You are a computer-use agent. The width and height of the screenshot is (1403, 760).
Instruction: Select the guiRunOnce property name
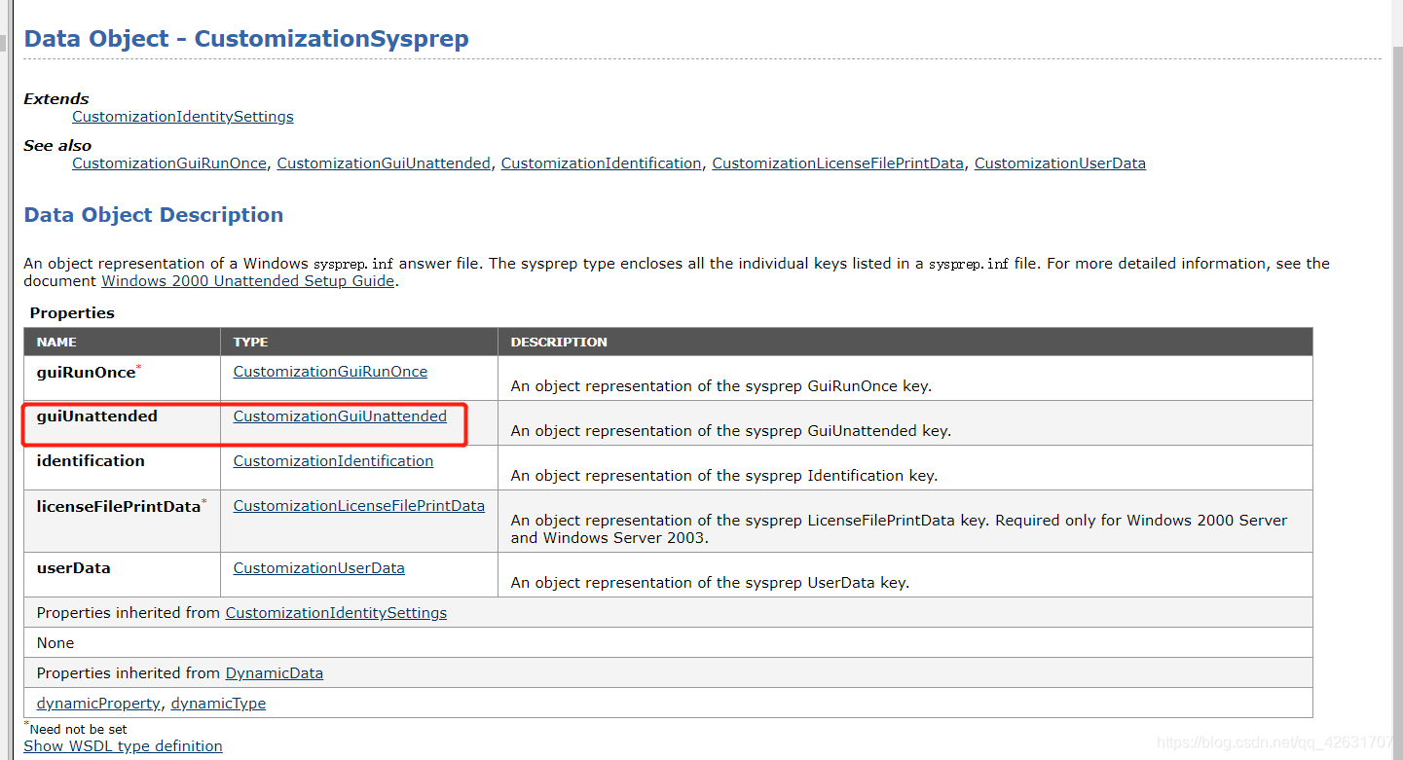(x=86, y=372)
